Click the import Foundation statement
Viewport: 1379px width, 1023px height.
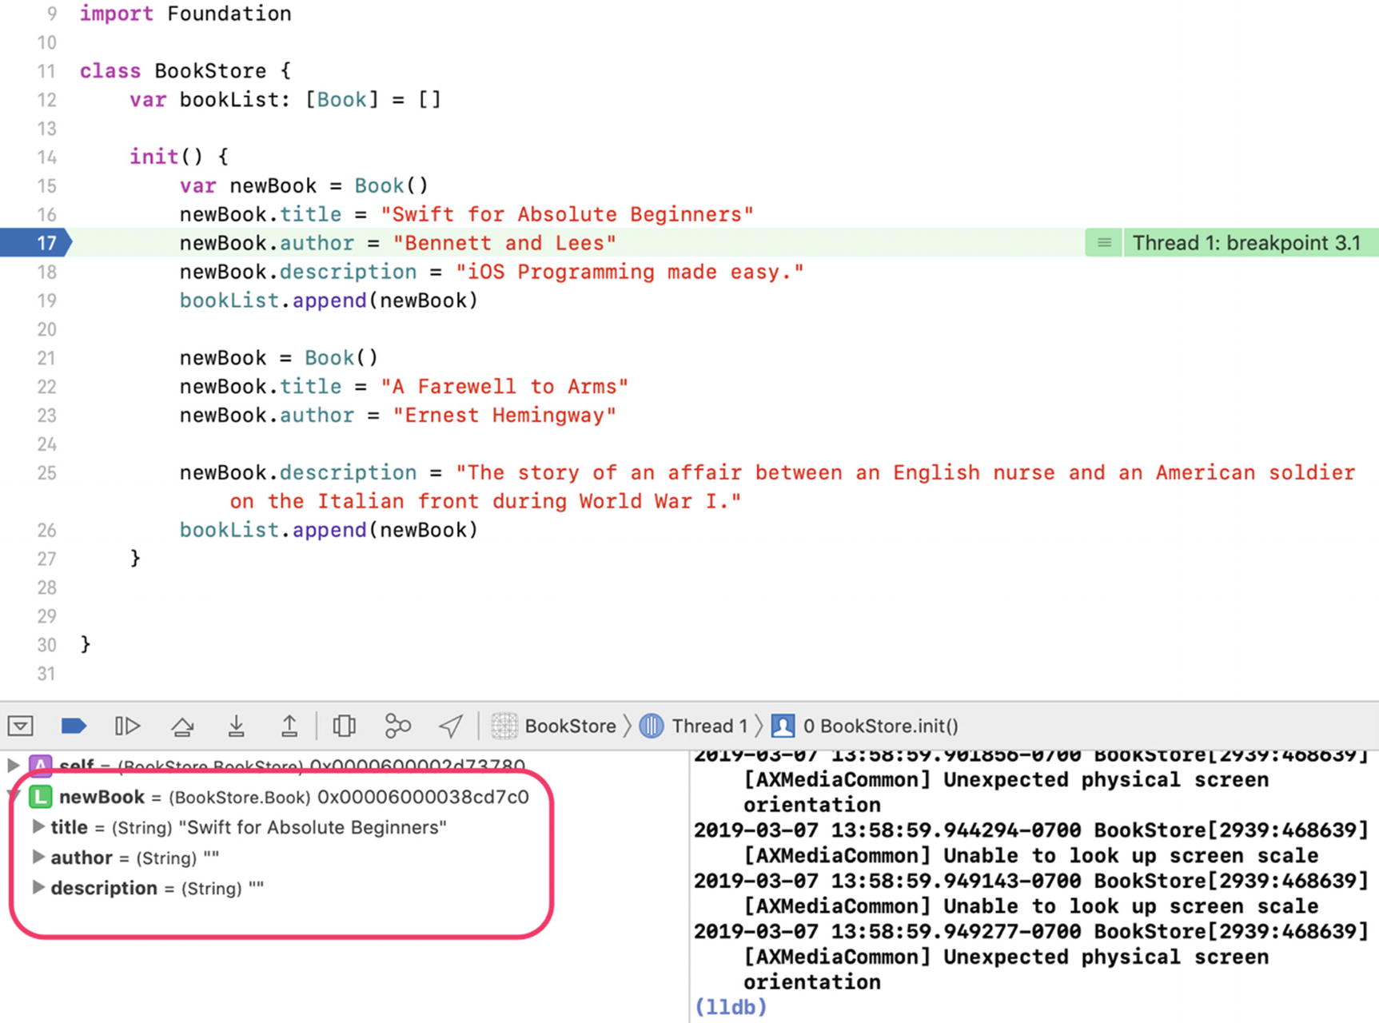pyautogui.click(x=185, y=14)
